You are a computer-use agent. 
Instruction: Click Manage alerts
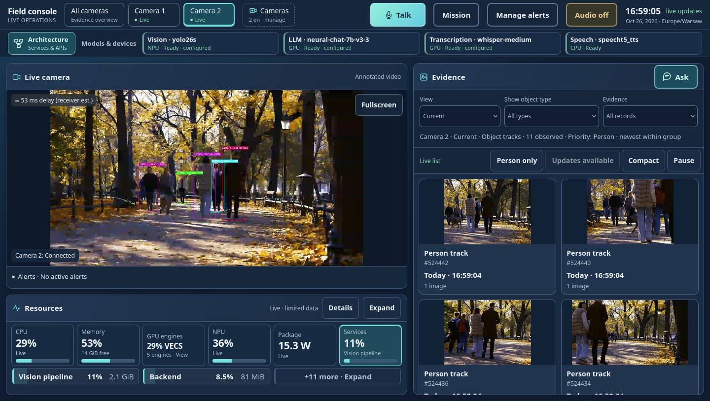[x=522, y=15]
